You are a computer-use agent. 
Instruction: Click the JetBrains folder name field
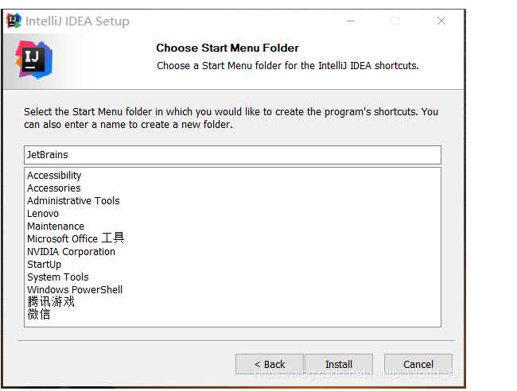(232, 155)
